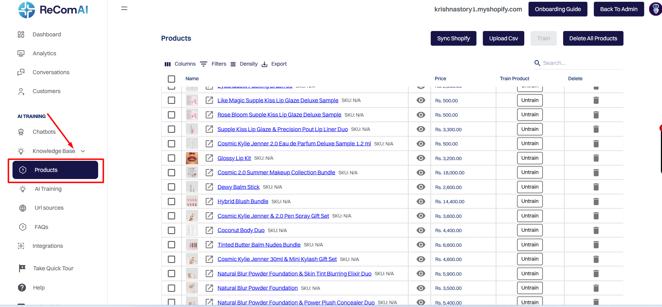Open the Filters panel
This screenshot has width=662, height=307.
(x=213, y=64)
